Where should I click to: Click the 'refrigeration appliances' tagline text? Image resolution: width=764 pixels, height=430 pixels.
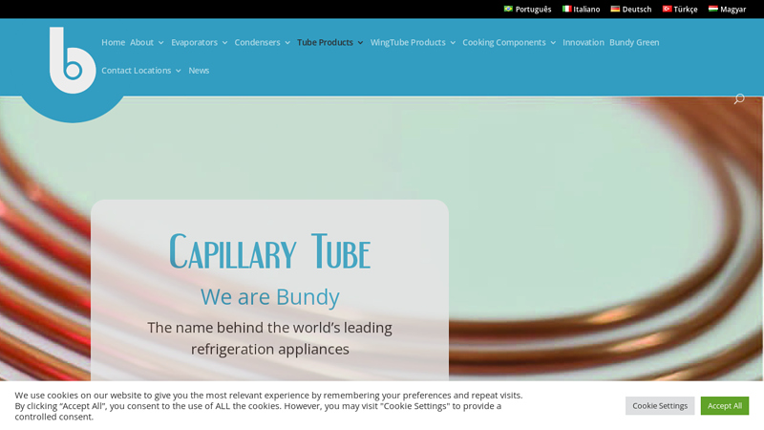pyautogui.click(x=269, y=349)
